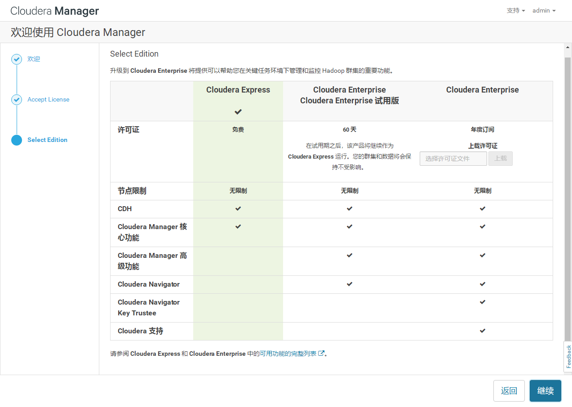Click the Cloudera Manager logo
The height and width of the screenshot is (407, 572).
54,10
